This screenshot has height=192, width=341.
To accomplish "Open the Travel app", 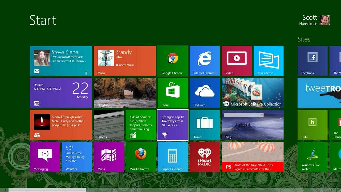I will tap(205, 125).
